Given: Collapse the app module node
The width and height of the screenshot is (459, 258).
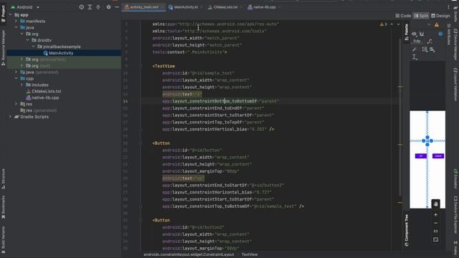Looking at the screenshot, I should (10, 14).
